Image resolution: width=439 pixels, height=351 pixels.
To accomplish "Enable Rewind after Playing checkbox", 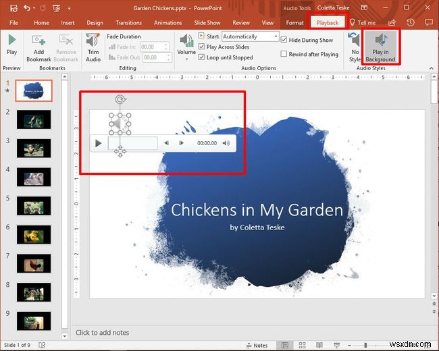I will coord(284,54).
